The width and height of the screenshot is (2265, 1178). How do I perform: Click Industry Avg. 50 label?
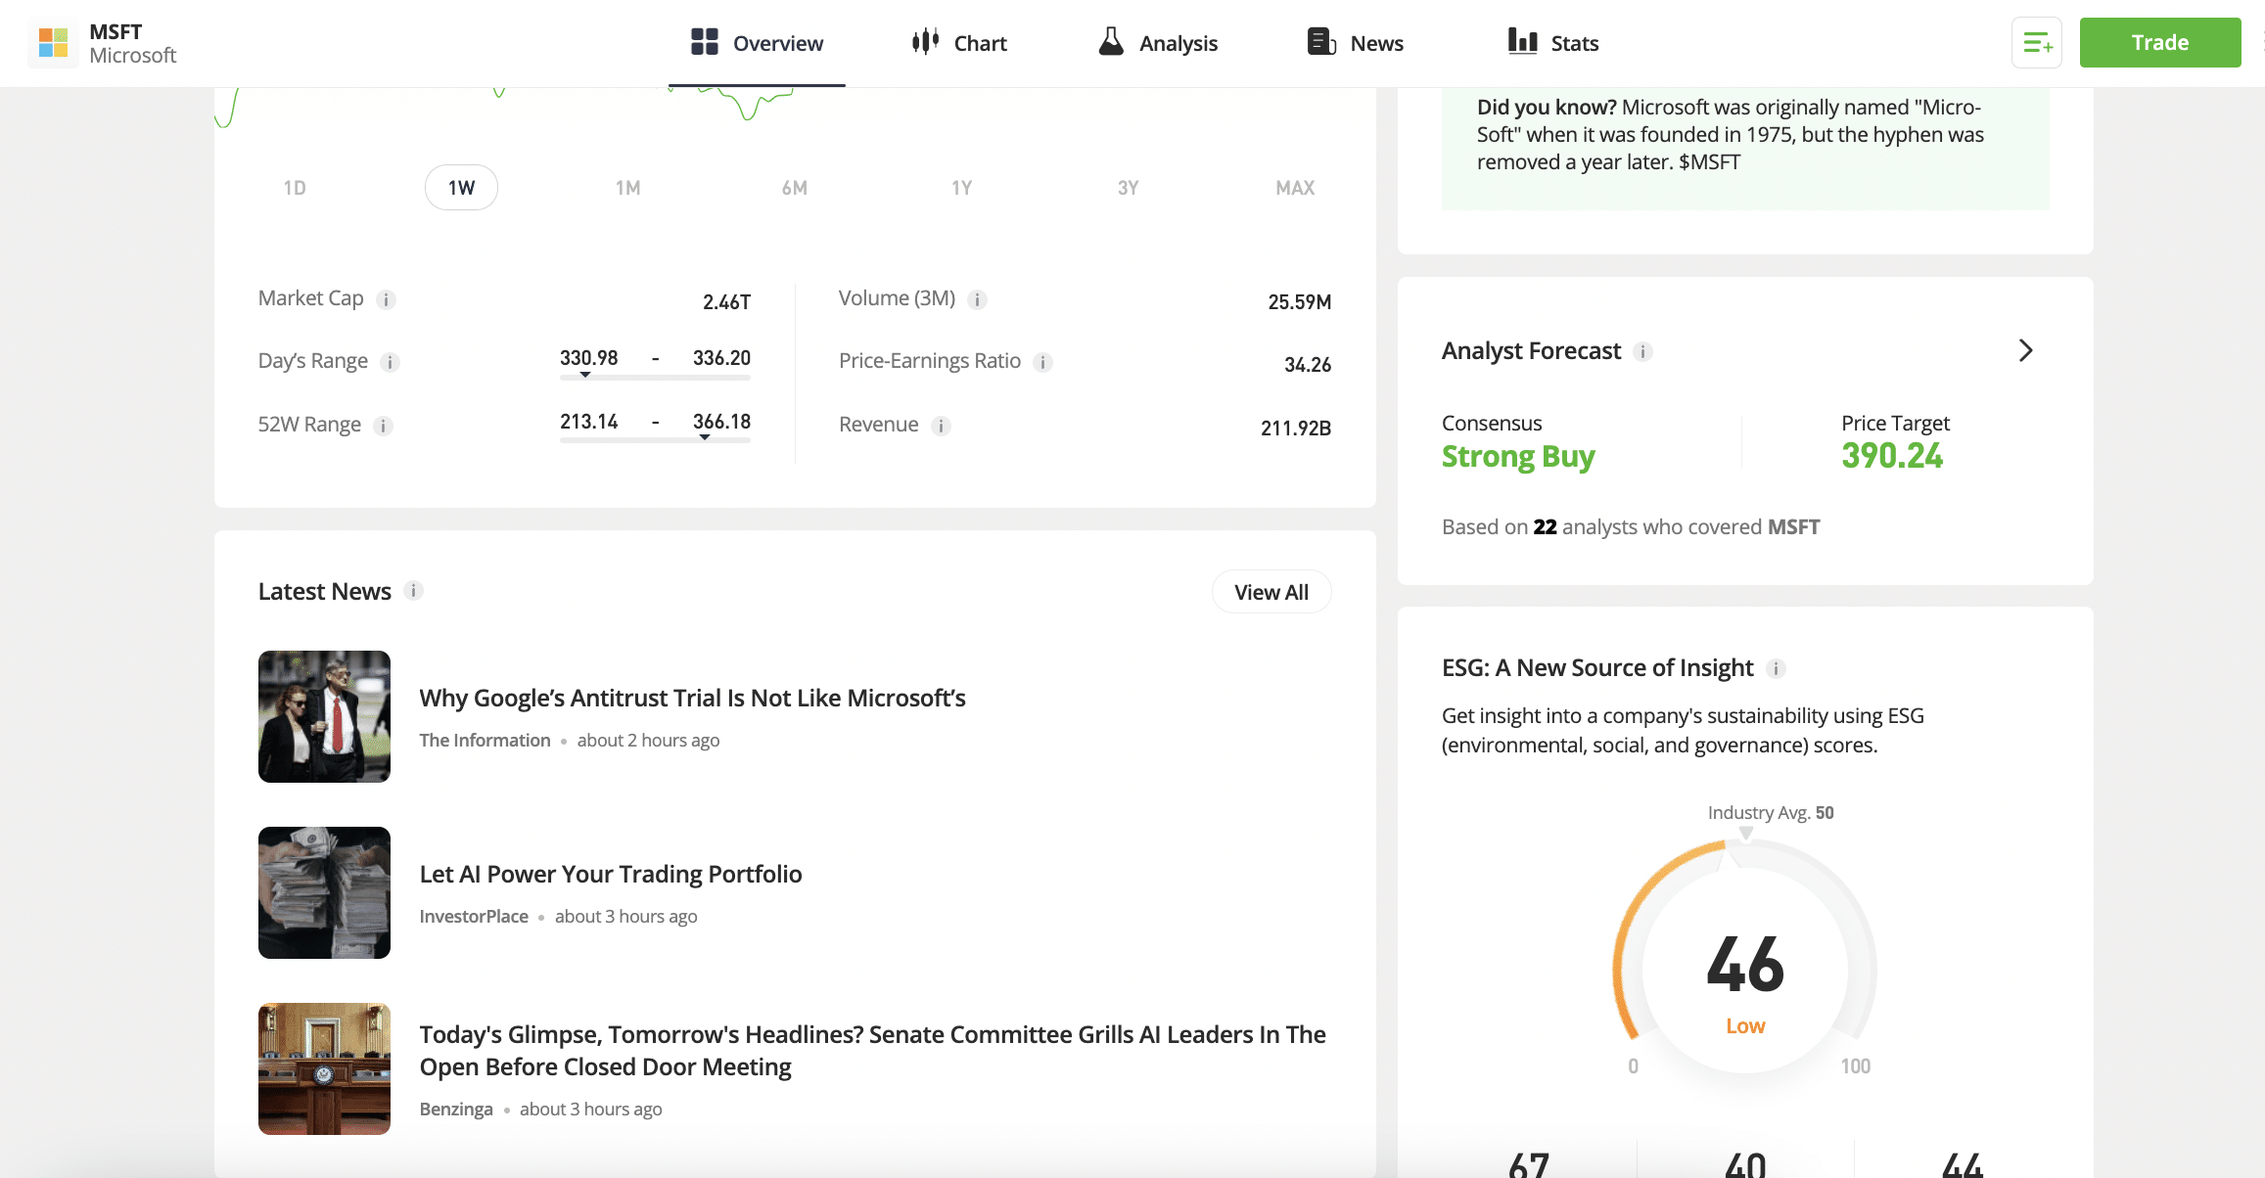(1771, 813)
